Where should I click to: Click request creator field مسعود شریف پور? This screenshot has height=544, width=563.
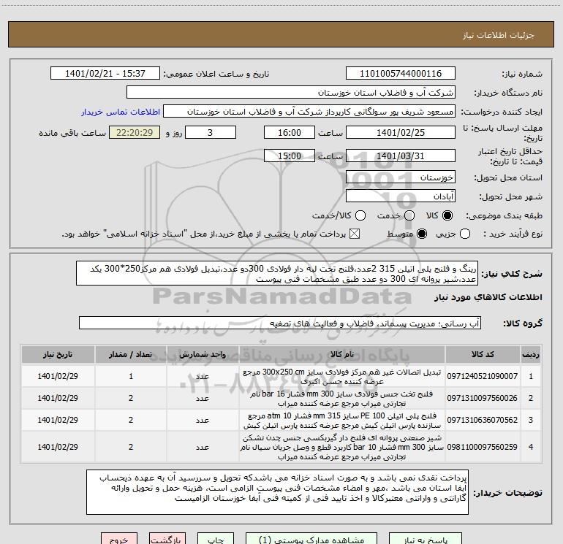(309, 112)
